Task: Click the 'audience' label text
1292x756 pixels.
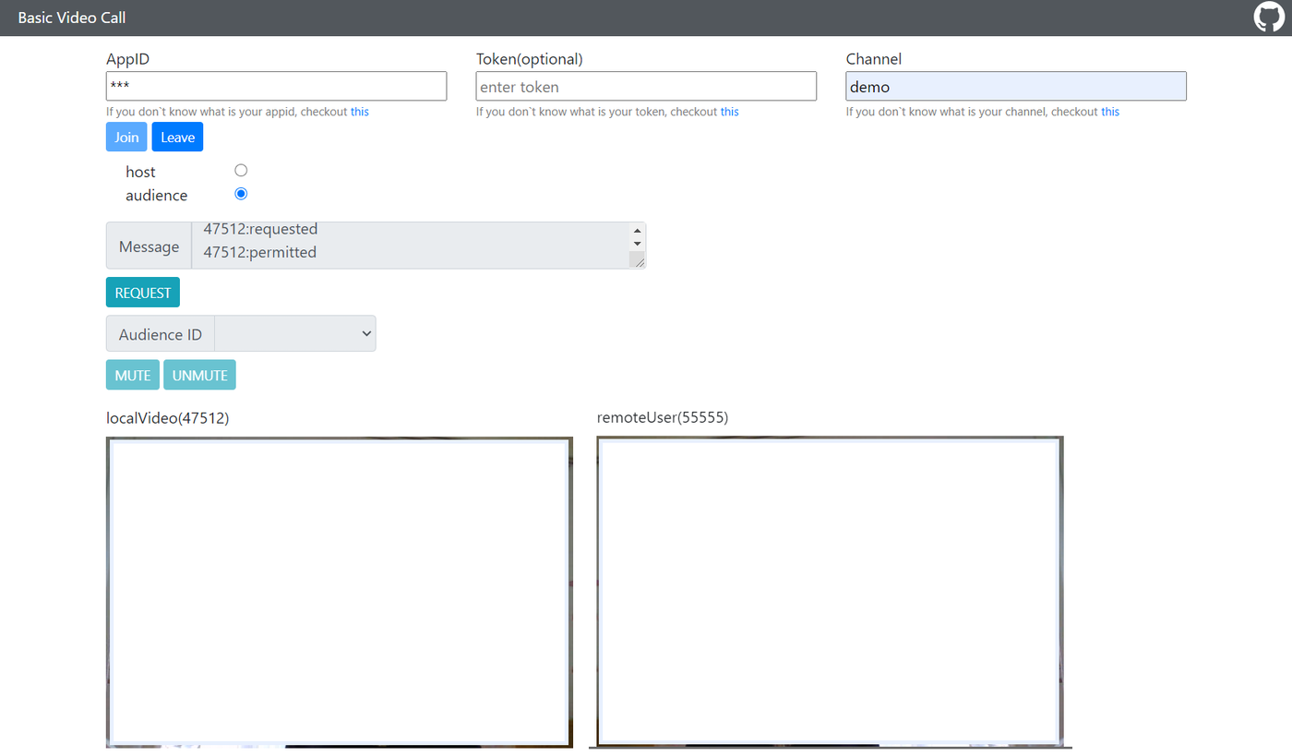Action: (x=157, y=196)
